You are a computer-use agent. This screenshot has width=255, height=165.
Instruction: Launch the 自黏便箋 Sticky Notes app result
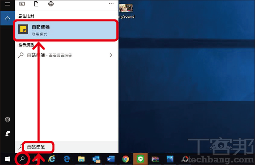coord(66,31)
